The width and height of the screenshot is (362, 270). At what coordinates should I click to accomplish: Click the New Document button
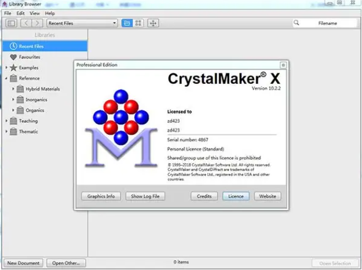click(x=23, y=263)
